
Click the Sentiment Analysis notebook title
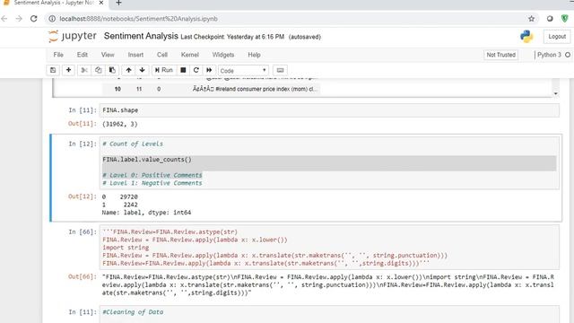tap(141, 36)
